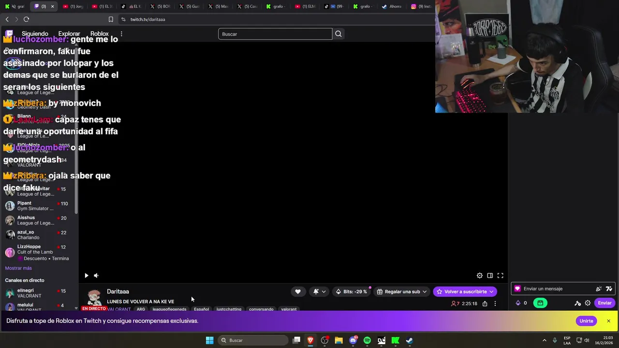Select the conversando stream tag
This screenshot has width=619, height=348.
261,309
